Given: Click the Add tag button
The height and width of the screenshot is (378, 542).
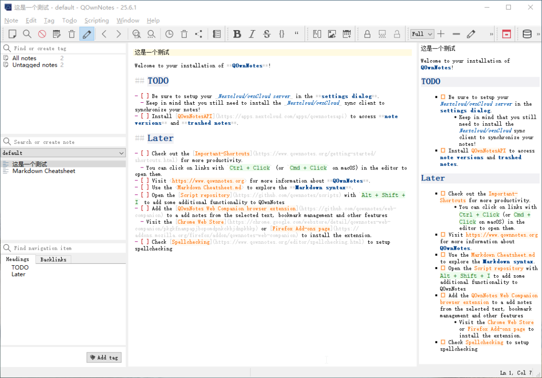Looking at the screenshot, I should [x=104, y=357].
